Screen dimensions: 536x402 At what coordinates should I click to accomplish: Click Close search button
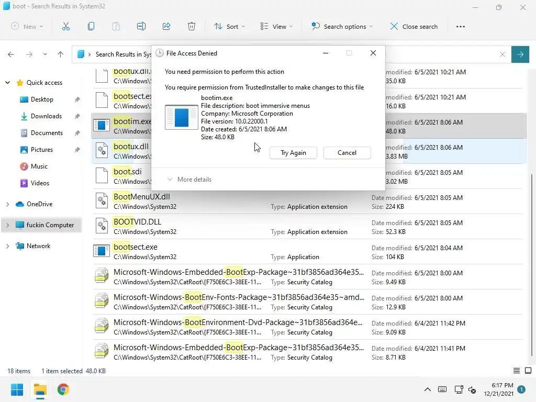coord(414,26)
